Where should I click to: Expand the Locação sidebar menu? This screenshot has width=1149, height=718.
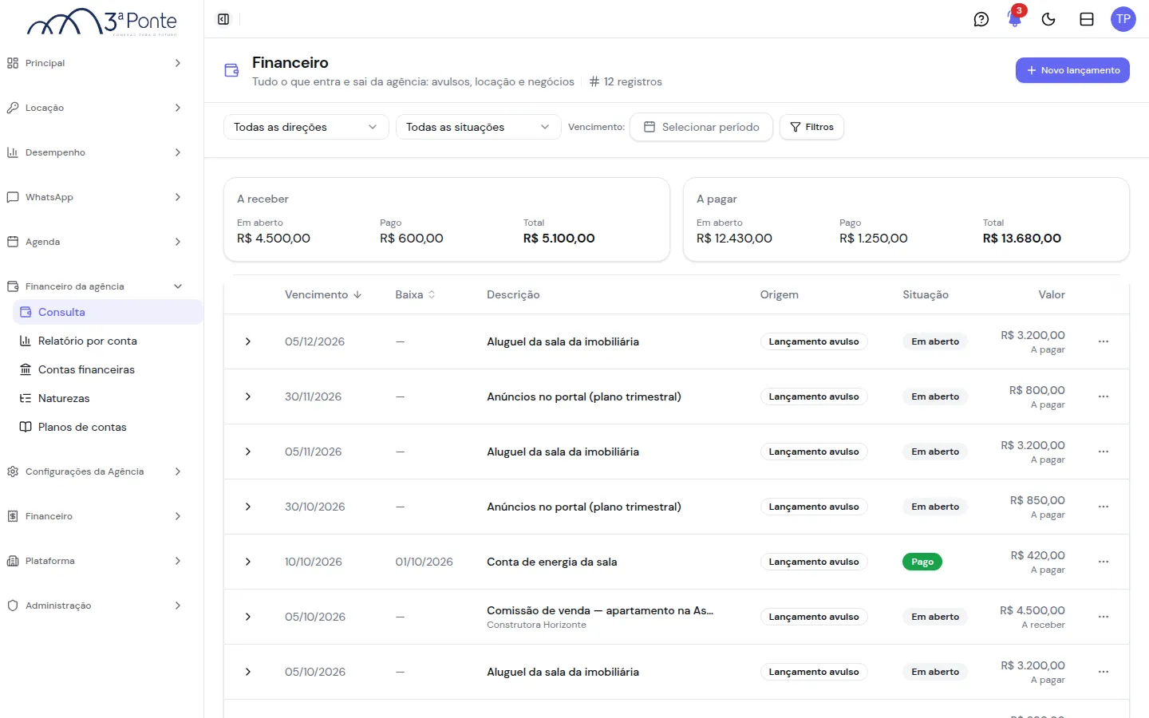[96, 108]
